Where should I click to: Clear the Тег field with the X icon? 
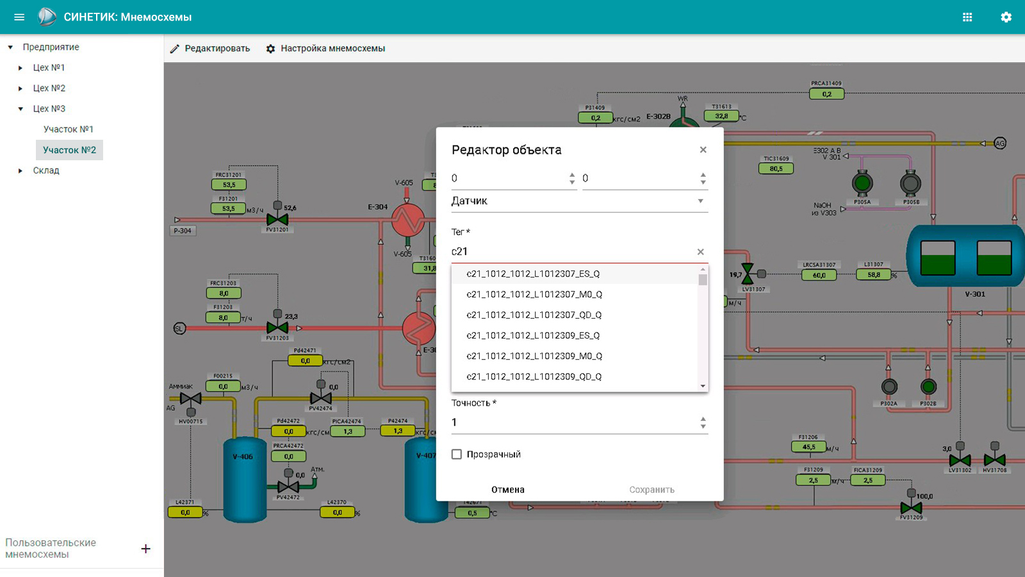pyautogui.click(x=700, y=252)
